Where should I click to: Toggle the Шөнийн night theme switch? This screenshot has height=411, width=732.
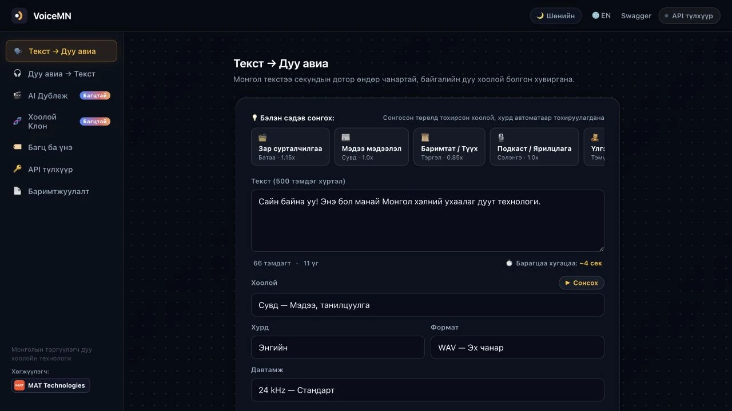pyautogui.click(x=556, y=16)
